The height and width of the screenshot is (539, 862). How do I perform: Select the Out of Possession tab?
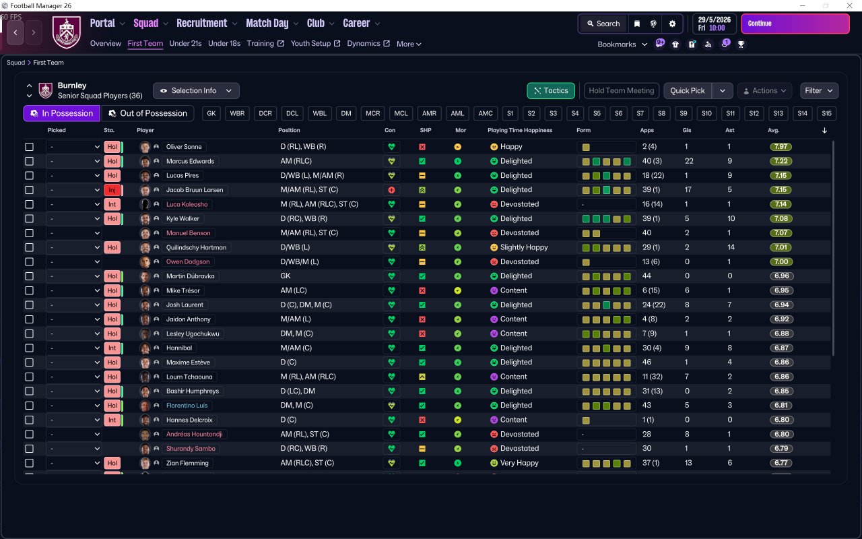[x=147, y=113]
